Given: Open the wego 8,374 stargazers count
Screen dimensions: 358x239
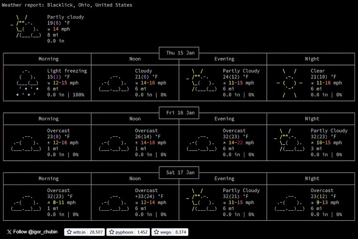Looking at the screenshot, I should [x=181, y=232].
